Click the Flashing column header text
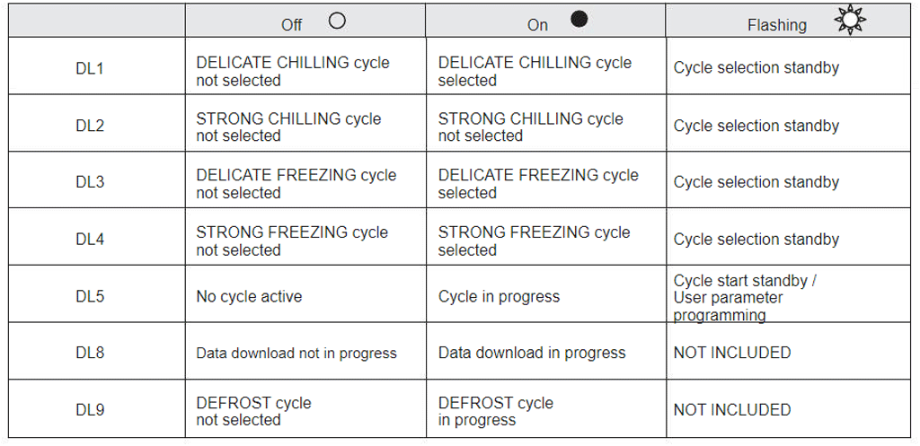Viewport: 920px width, 446px height. click(x=776, y=25)
